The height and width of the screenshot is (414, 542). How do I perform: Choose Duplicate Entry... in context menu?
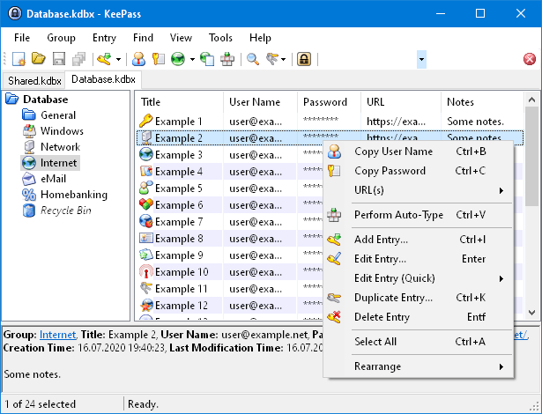(419, 298)
